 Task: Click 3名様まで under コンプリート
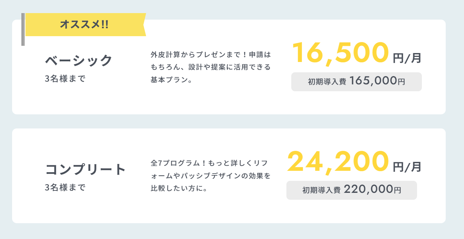pos(65,188)
